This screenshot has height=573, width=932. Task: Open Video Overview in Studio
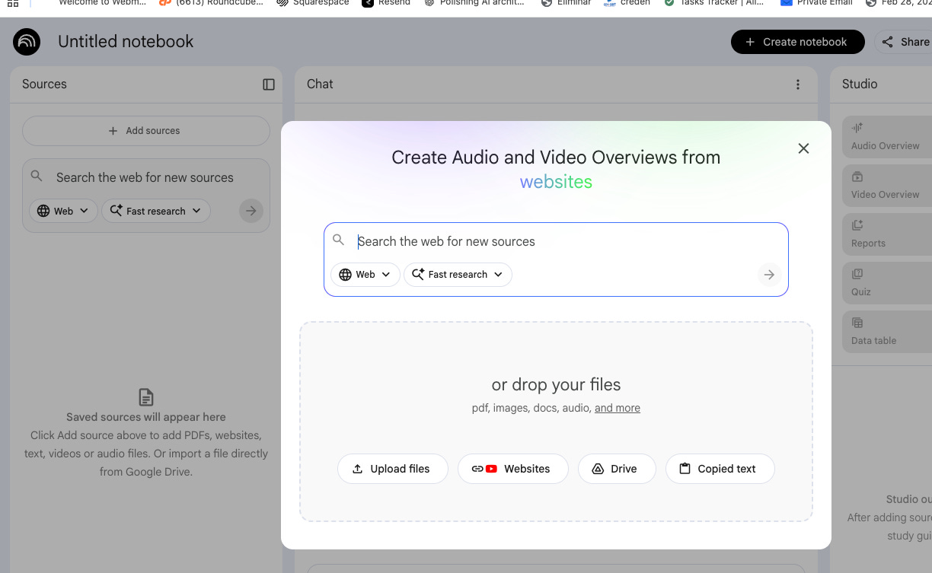tap(887, 186)
